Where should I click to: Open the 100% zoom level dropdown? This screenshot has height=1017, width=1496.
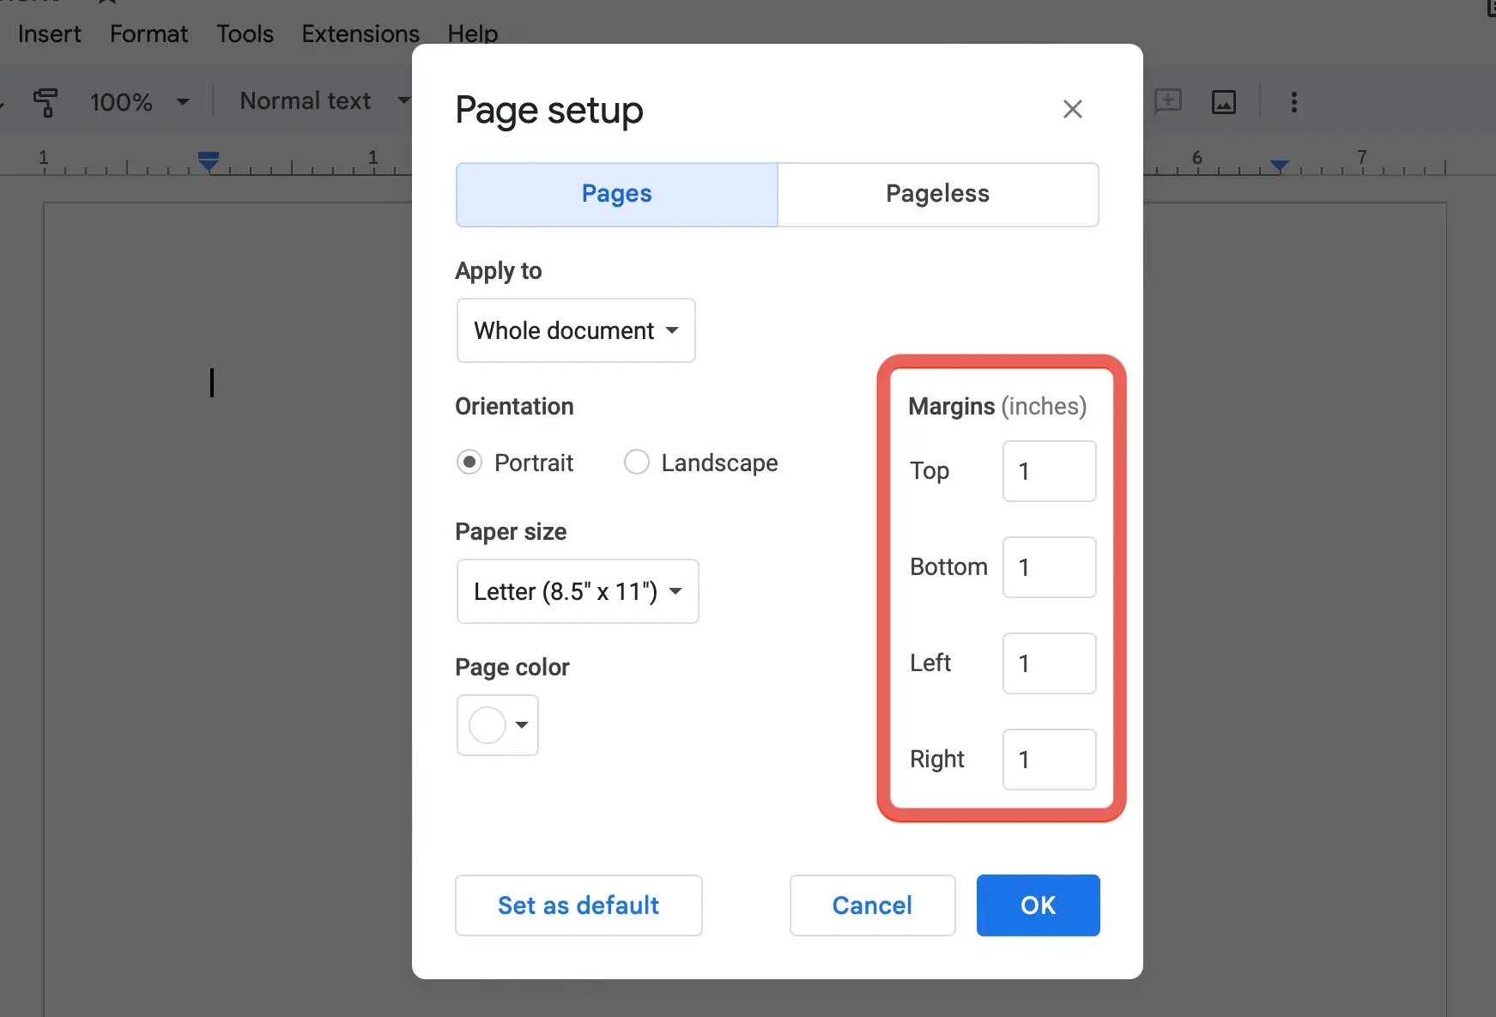[x=137, y=101]
